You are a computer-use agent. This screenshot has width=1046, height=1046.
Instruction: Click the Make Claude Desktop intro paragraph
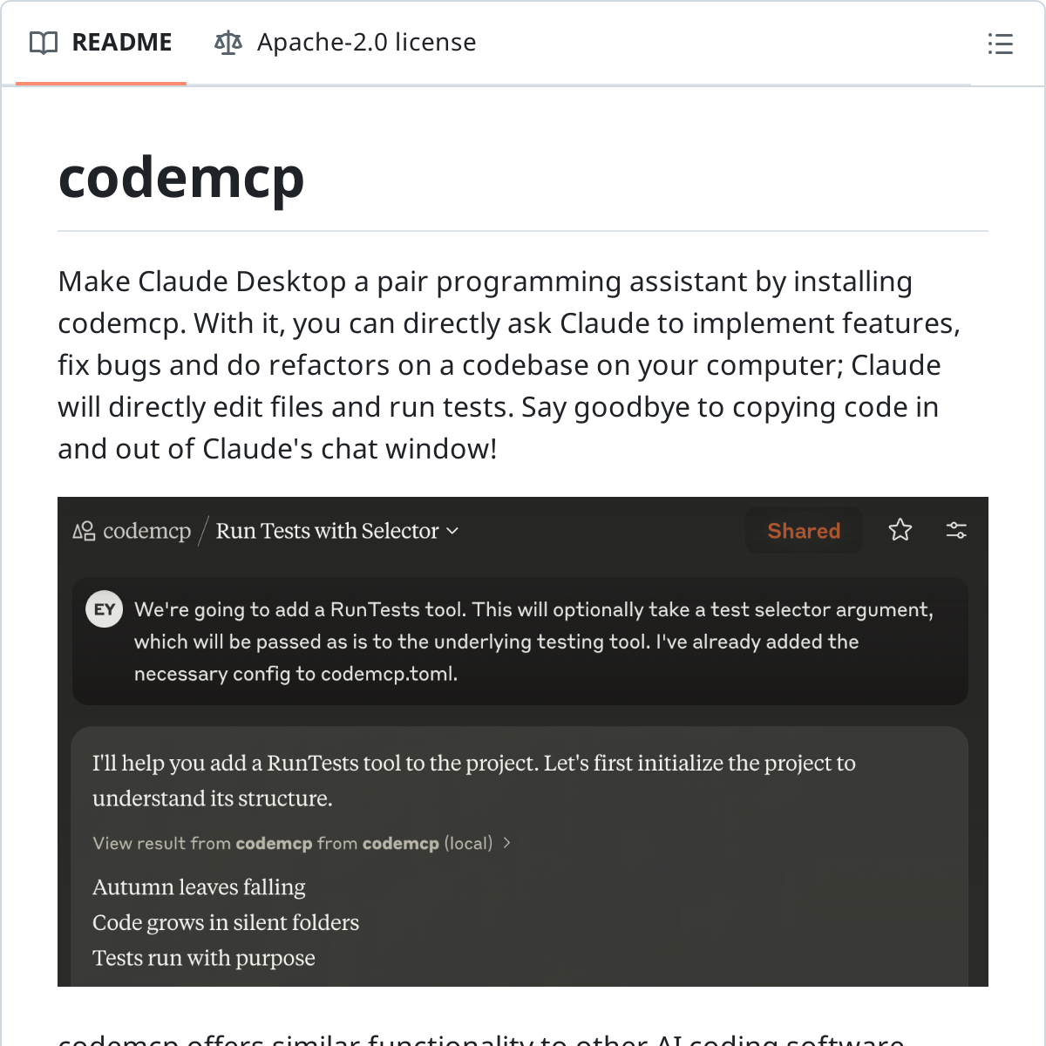click(509, 365)
